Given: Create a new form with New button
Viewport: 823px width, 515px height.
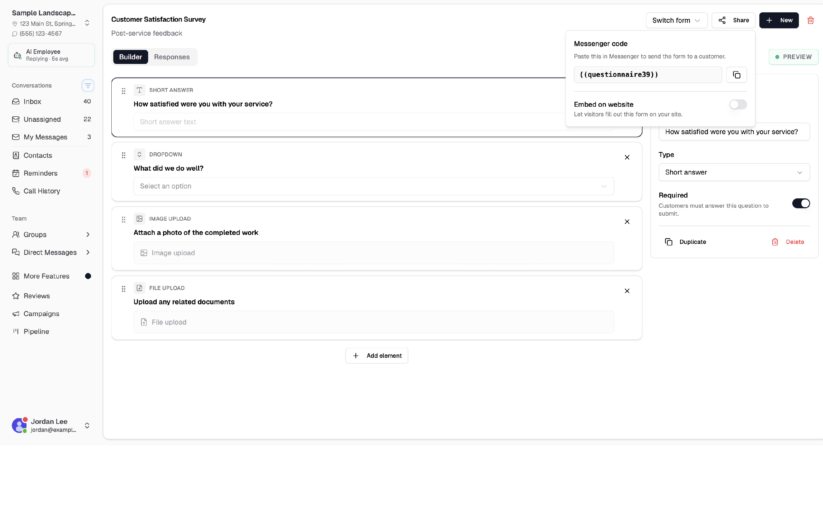Looking at the screenshot, I should pyautogui.click(x=779, y=20).
